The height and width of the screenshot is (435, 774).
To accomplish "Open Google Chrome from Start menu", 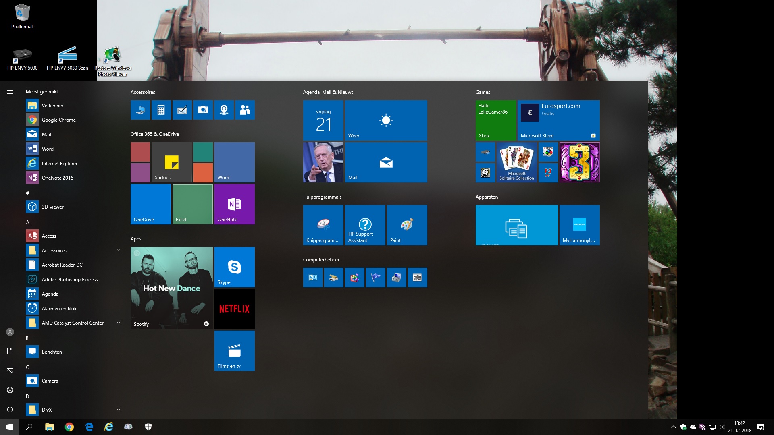I will tap(58, 120).
